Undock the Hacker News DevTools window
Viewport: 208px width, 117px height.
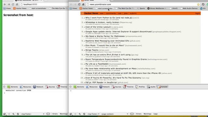point(71,114)
